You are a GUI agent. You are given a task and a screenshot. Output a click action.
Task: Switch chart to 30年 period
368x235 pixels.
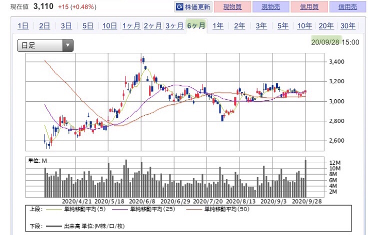(348, 26)
